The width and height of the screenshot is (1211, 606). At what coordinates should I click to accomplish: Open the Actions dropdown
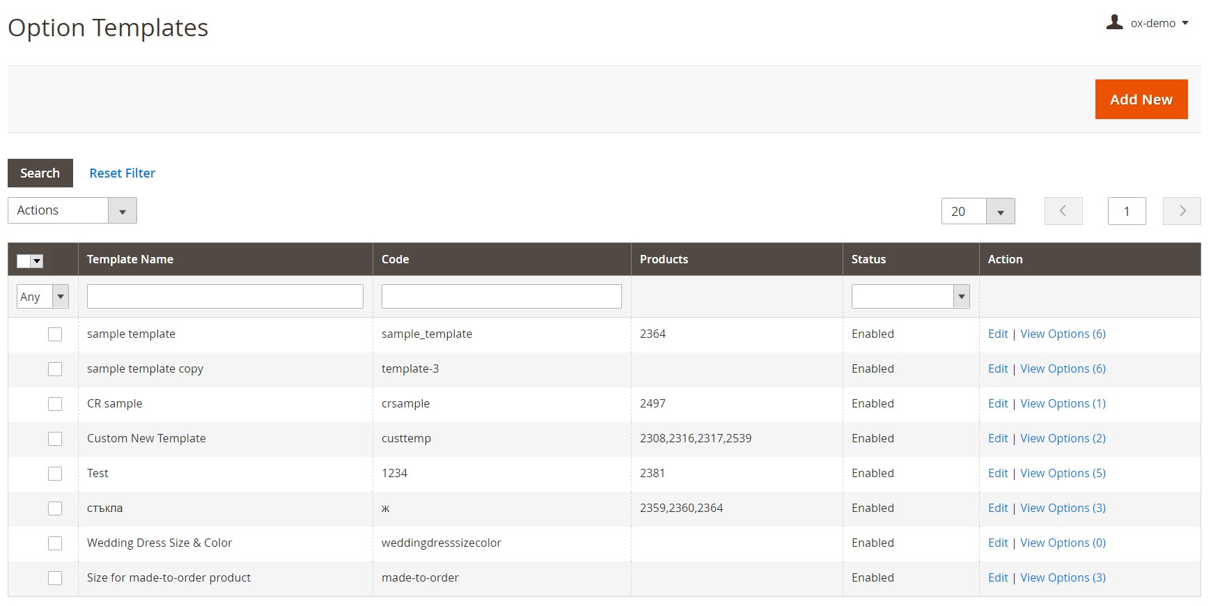72,210
